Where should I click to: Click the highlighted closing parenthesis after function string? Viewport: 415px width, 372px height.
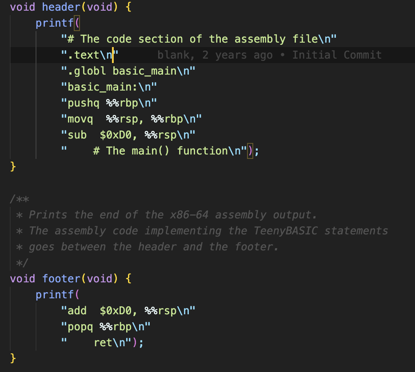pos(250,151)
